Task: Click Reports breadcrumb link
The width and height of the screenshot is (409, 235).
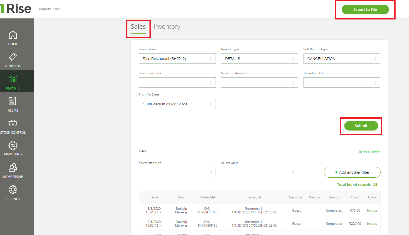Action: (x=45, y=9)
